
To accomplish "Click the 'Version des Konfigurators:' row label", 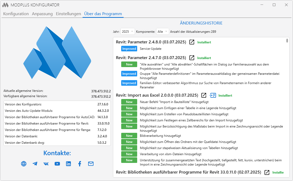I will [x=23, y=104].
